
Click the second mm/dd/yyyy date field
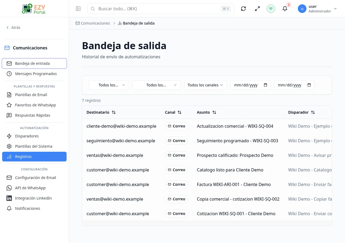pyautogui.click(x=294, y=85)
